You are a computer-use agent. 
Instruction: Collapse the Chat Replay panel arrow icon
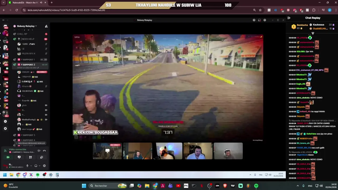coord(289,18)
